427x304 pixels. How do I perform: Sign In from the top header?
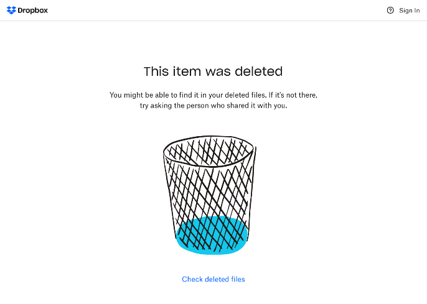coord(410,11)
